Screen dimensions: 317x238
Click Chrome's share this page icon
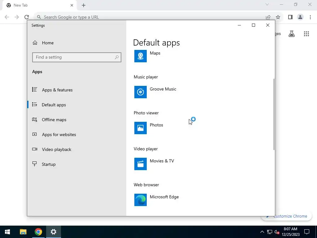(x=268, y=17)
